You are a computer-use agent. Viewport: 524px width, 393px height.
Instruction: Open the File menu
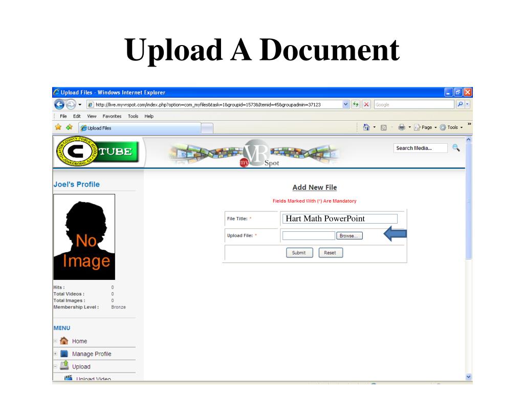63,116
